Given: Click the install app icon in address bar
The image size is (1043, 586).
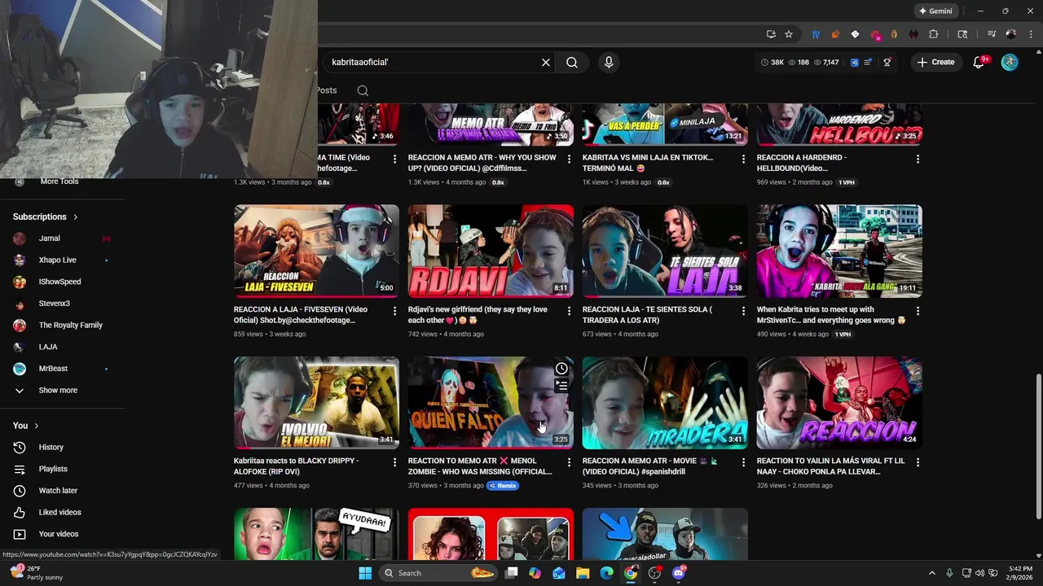Looking at the screenshot, I should (771, 34).
